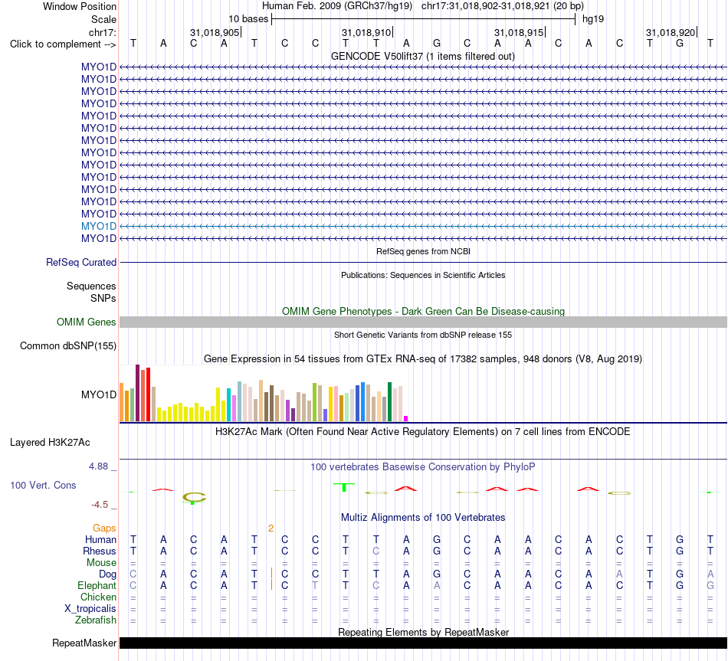Open the GENCODE V50lift37 track title
728x661 pixels.
(423, 56)
